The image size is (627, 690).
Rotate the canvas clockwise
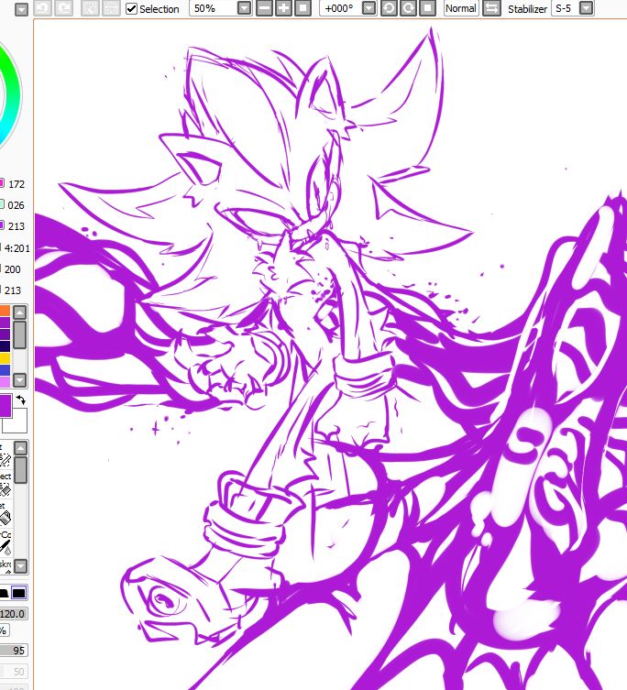tap(408, 8)
